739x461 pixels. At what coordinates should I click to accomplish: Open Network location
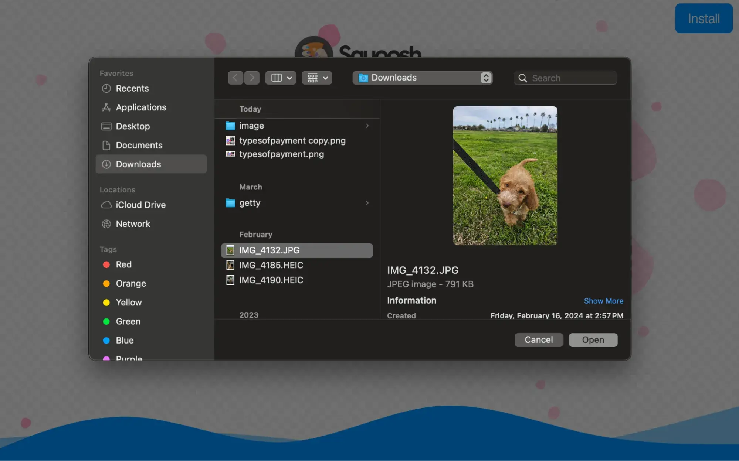click(x=151, y=224)
